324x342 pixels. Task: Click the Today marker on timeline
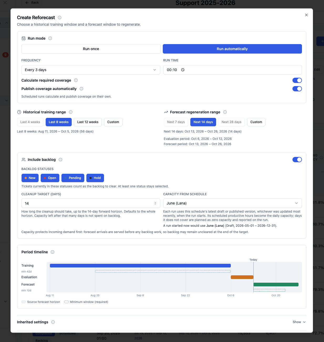253,260
